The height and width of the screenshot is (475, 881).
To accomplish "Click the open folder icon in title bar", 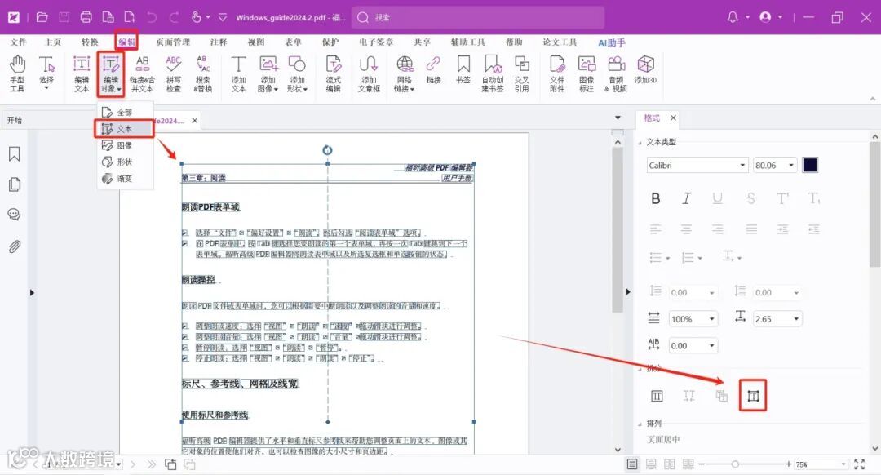I will coord(42,17).
